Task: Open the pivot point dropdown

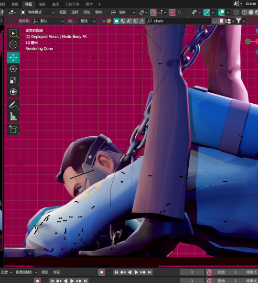Action: 143,12
